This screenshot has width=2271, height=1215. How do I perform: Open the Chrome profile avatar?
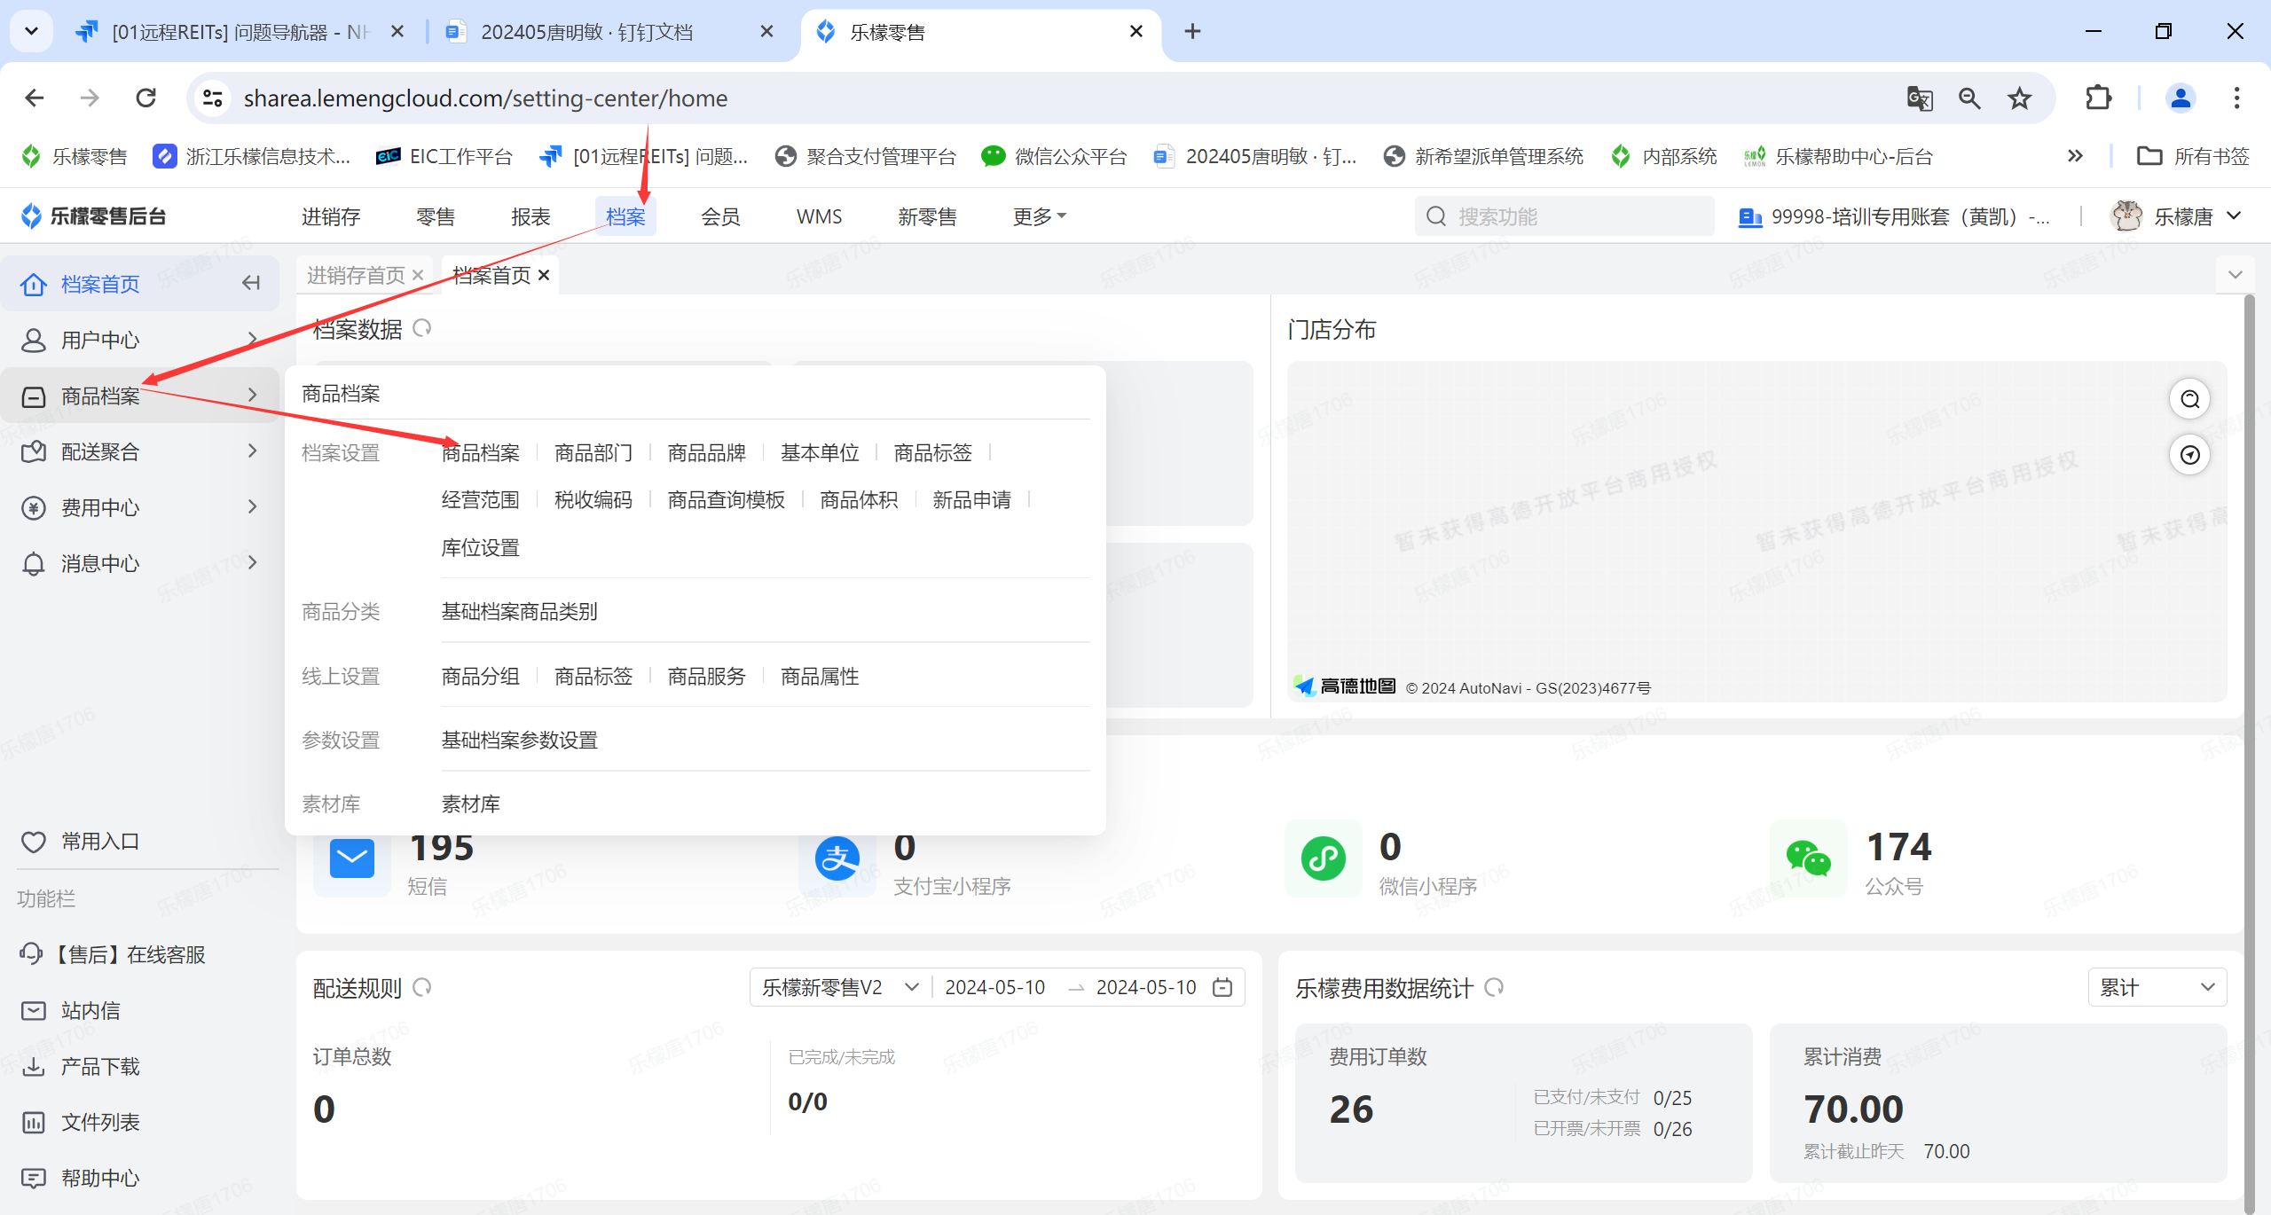pos(2181,98)
